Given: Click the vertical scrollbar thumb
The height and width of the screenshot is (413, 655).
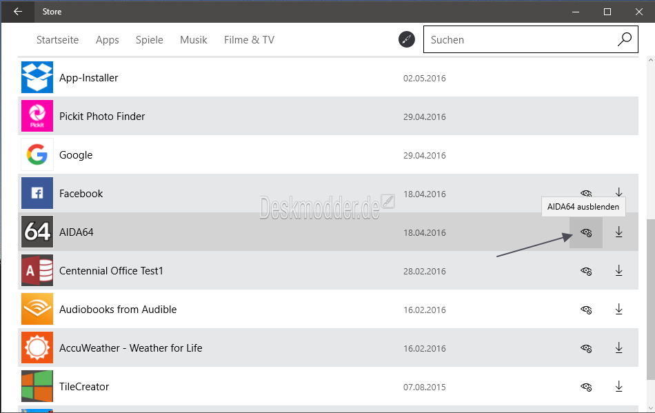Looking at the screenshot, I should coord(650,299).
